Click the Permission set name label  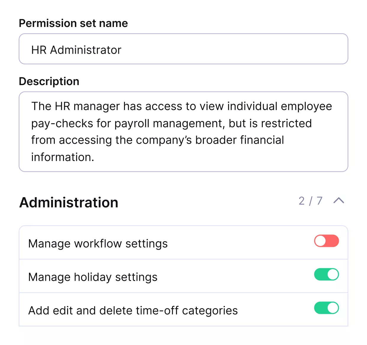pyautogui.click(x=73, y=23)
